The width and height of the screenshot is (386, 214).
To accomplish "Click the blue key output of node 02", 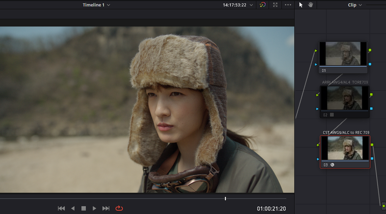I will tap(371, 108).
